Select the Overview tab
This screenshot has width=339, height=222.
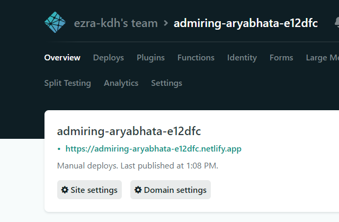63,58
